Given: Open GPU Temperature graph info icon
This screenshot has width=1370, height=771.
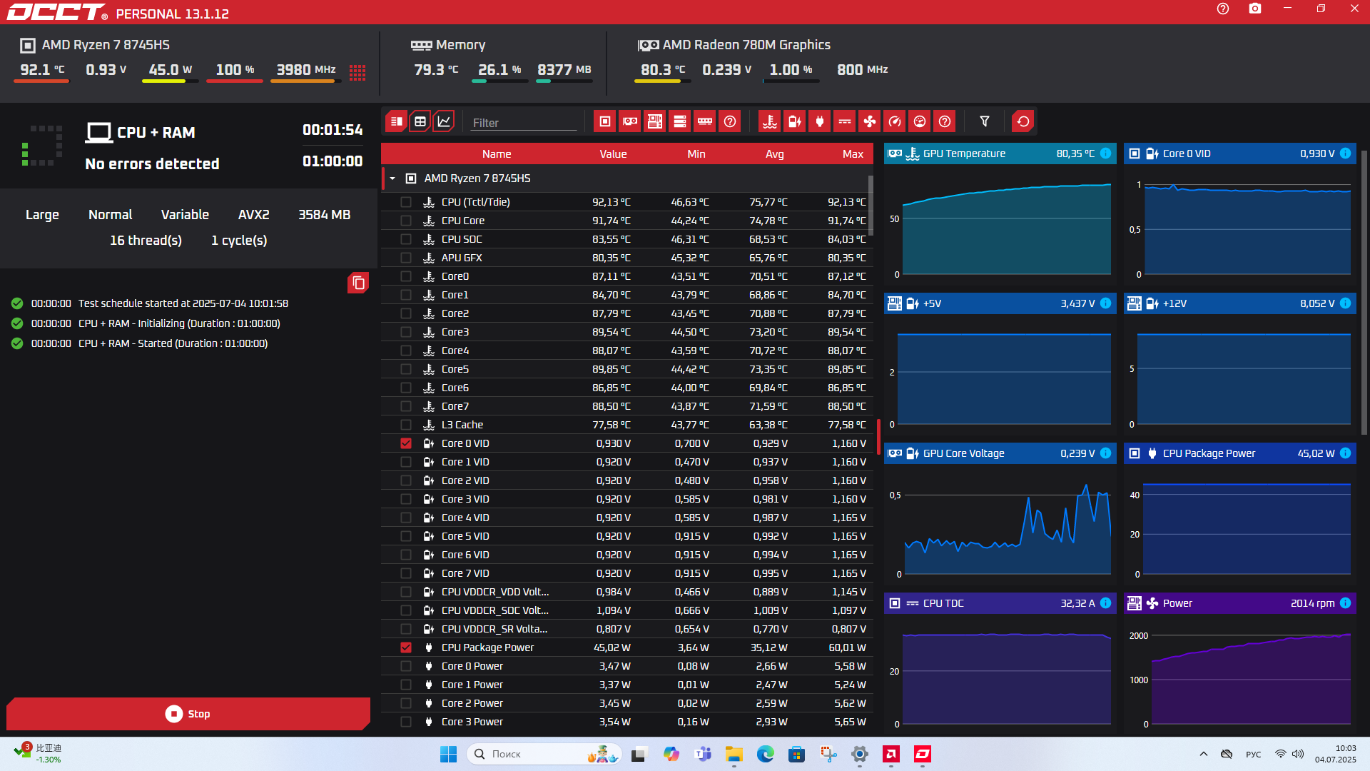Looking at the screenshot, I should [1105, 153].
